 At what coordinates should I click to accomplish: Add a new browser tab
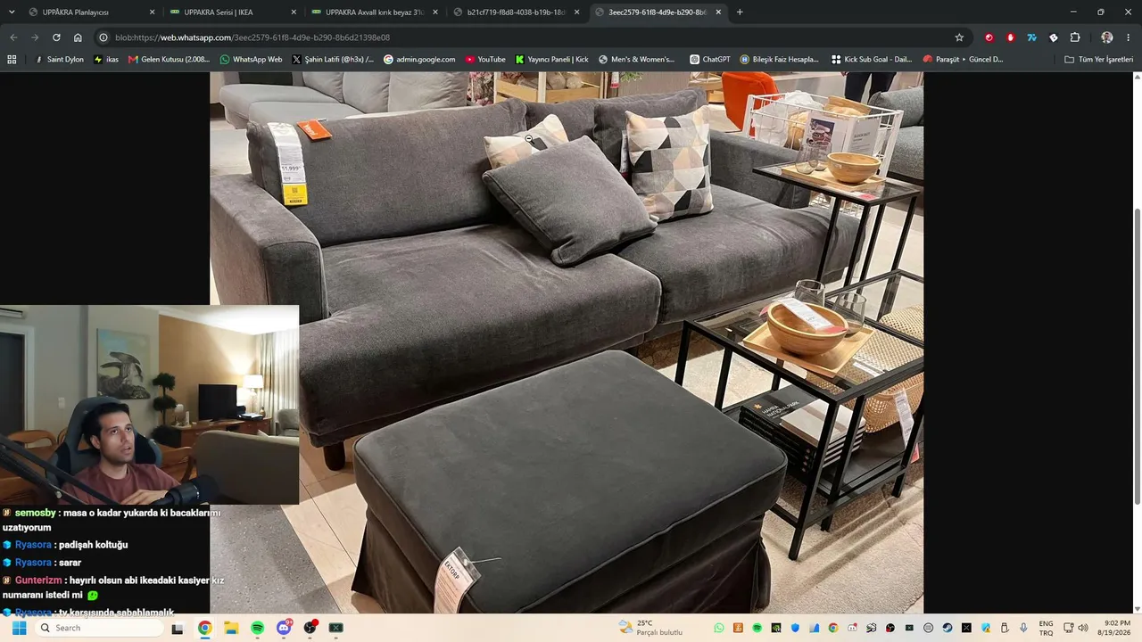(x=740, y=12)
